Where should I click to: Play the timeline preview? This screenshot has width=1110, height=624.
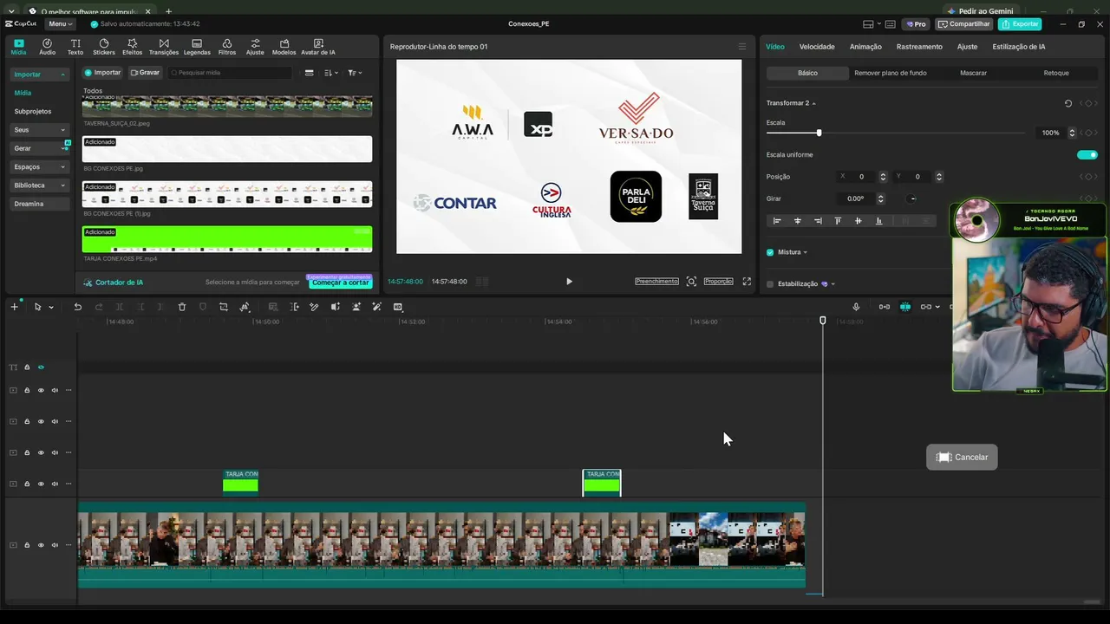tap(569, 282)
